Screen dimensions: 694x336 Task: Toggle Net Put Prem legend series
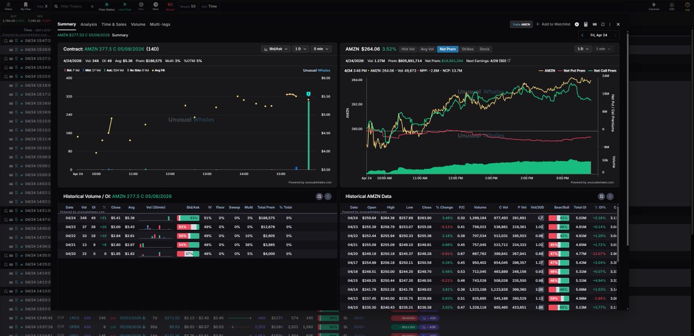[572, 71]
